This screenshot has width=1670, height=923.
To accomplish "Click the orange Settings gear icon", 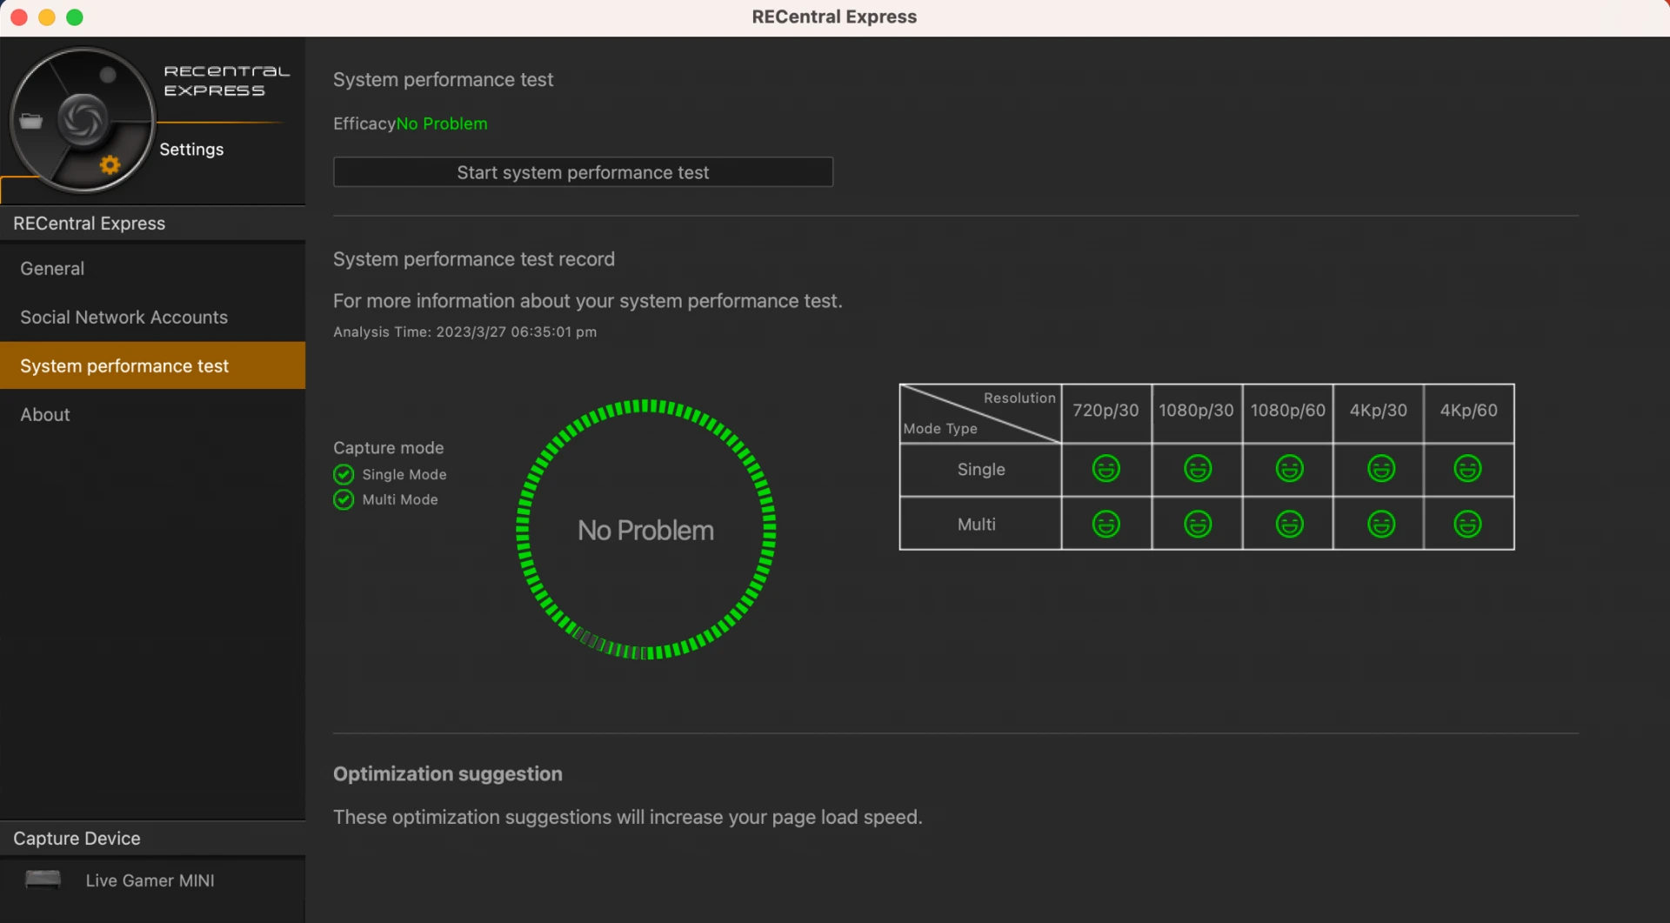I will click(110, 164).
